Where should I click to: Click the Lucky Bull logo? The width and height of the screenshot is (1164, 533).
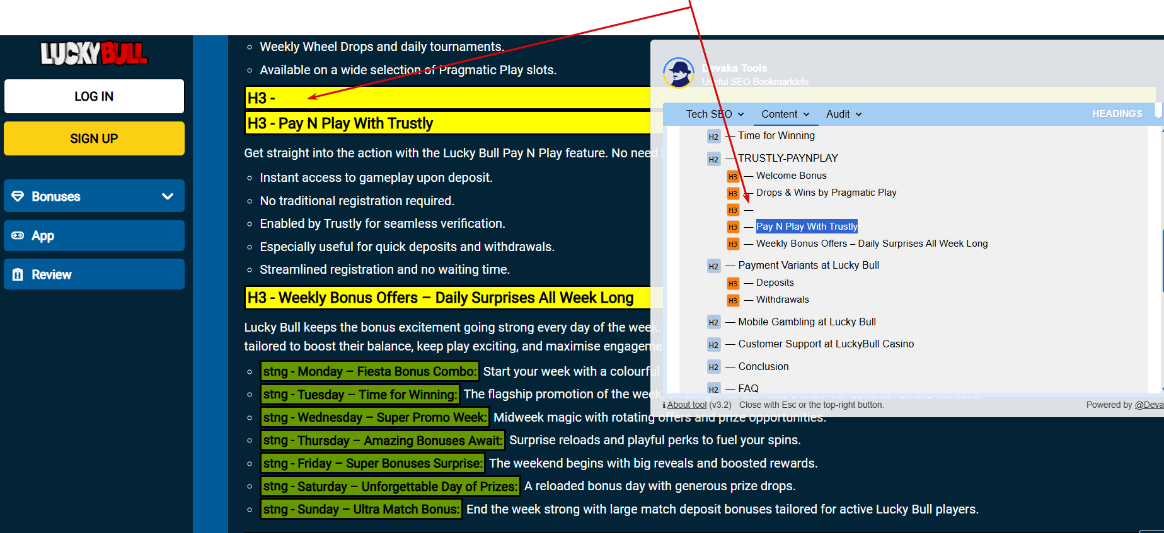click(94, 53)
